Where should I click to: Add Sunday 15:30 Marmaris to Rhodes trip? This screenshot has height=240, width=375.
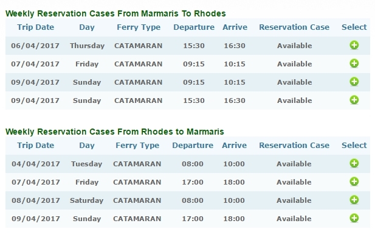coord(354,100)
